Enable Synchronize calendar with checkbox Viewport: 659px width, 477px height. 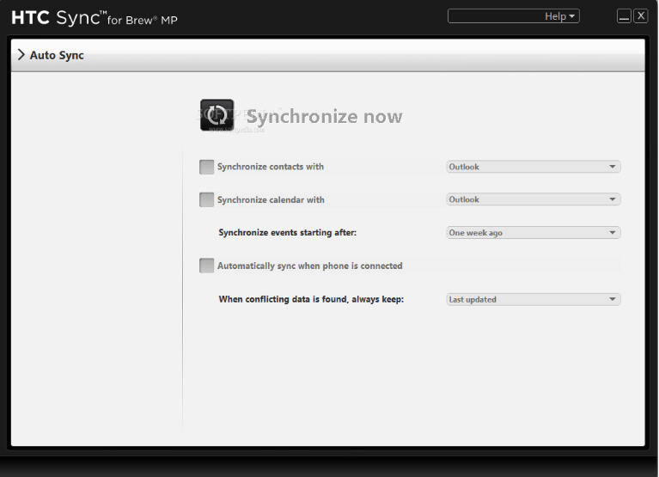coord(206,199)
